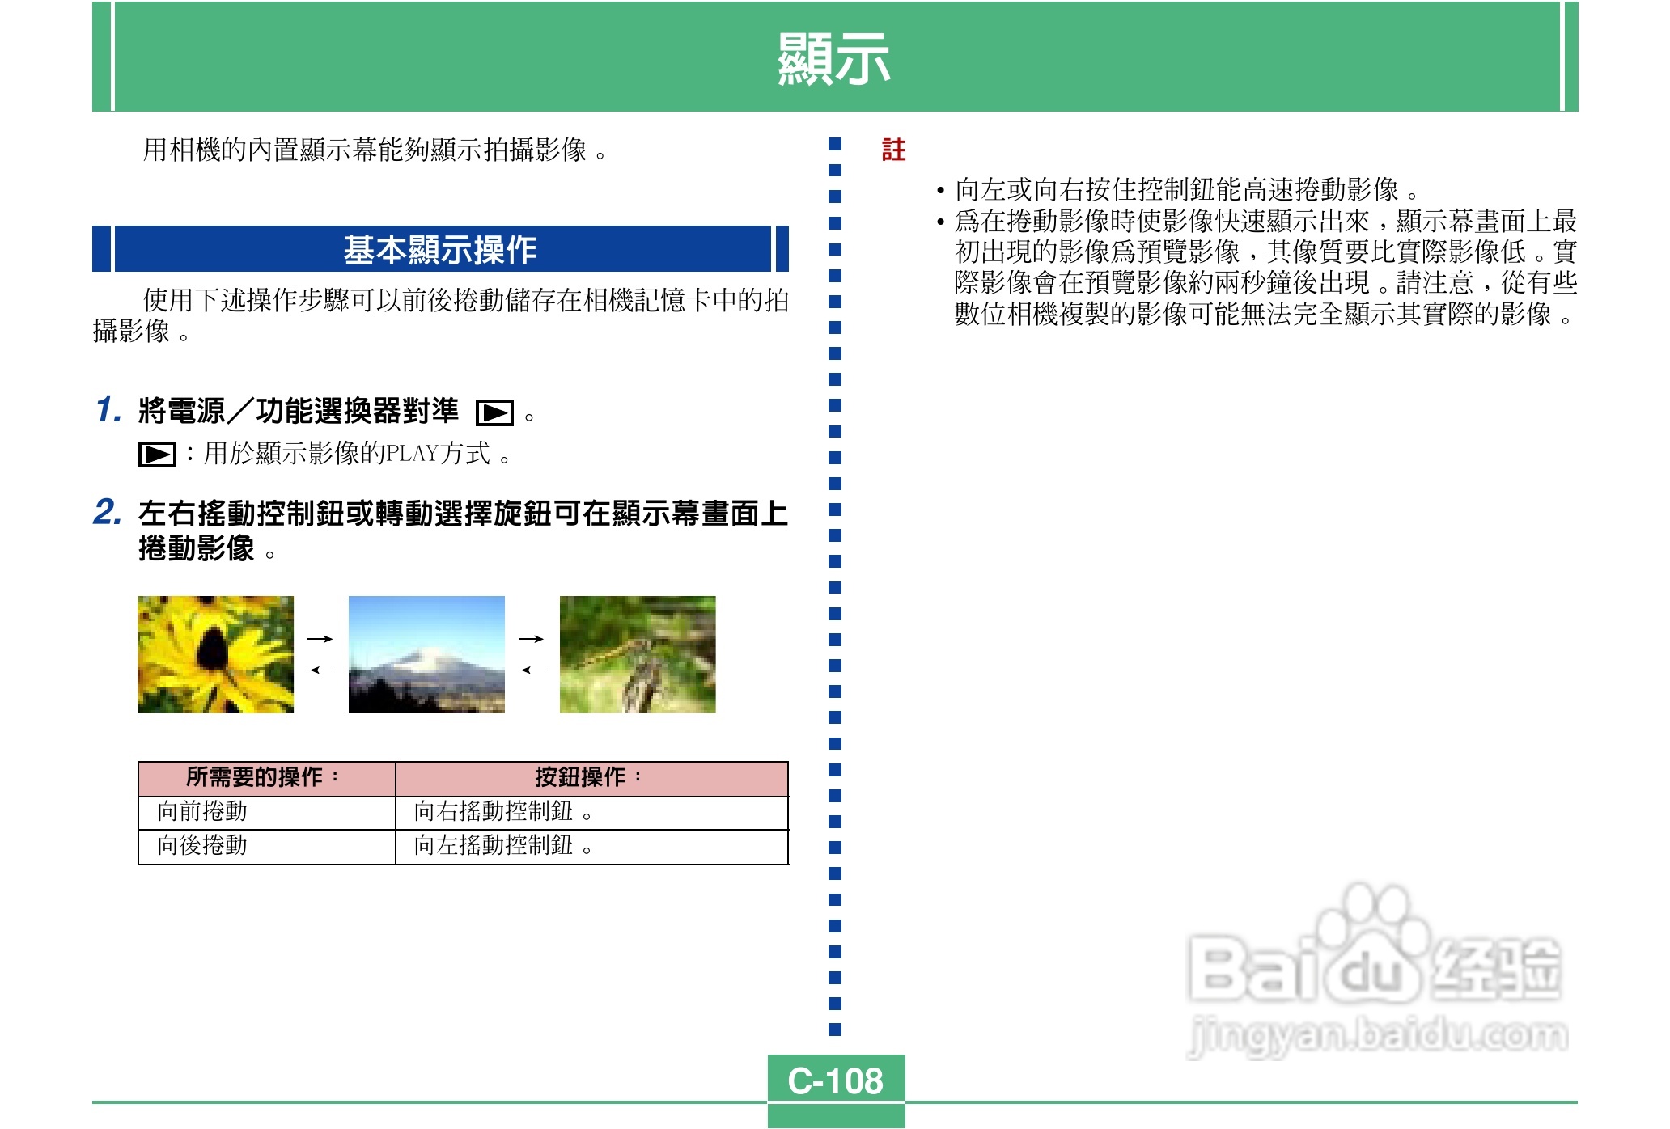This screenshot has width=1670, height=1129.
Task: Click the PLAY icon in step 1 heading
Action: 494,413
